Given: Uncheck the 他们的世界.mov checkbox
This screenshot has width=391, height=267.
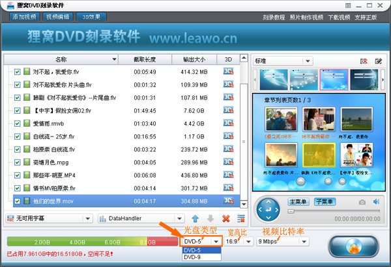Looking at the screenshot, I should (x=17, y=201).
